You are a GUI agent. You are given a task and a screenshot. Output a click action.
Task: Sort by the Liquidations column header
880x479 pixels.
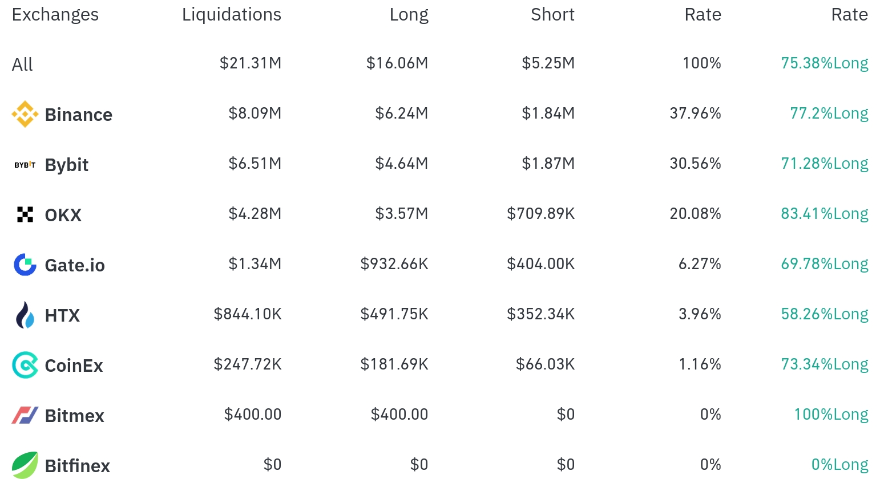[232, 14]
